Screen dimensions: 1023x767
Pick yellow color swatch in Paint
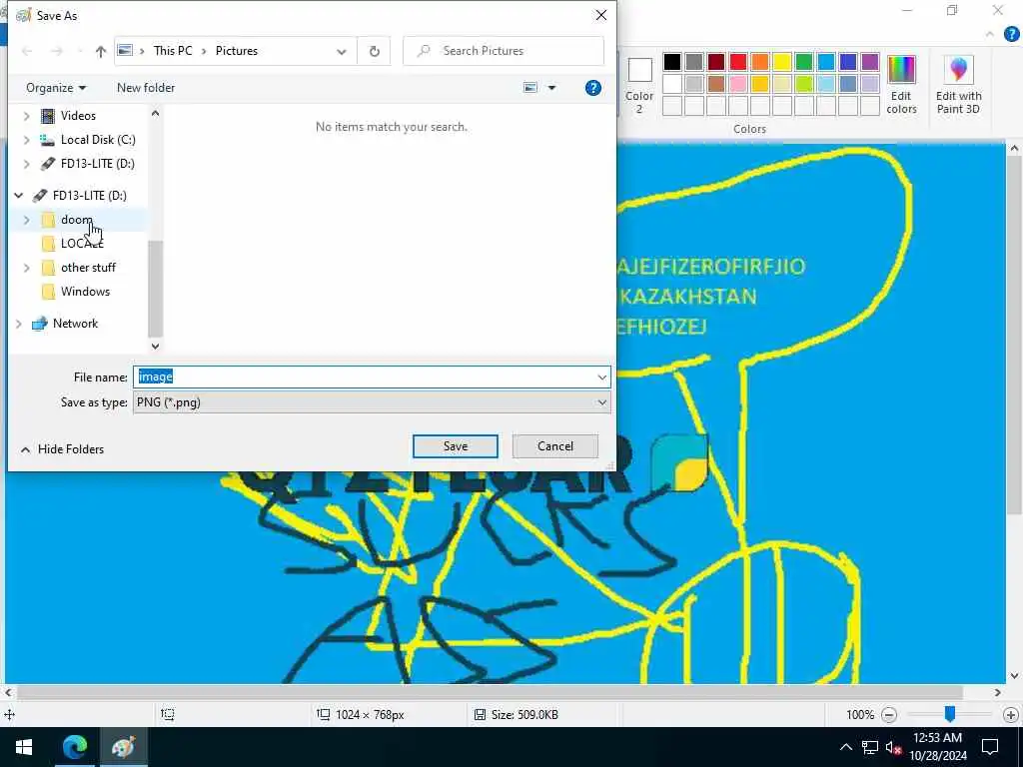point(782,62)
